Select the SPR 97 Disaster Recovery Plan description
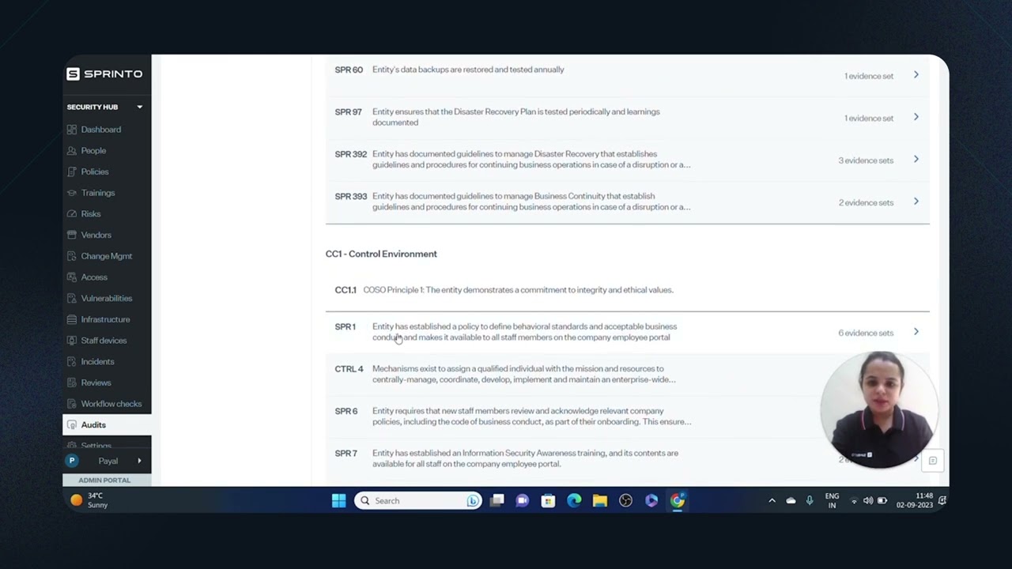The width and height of the screenshot is (1012, 569). (516, 117)
